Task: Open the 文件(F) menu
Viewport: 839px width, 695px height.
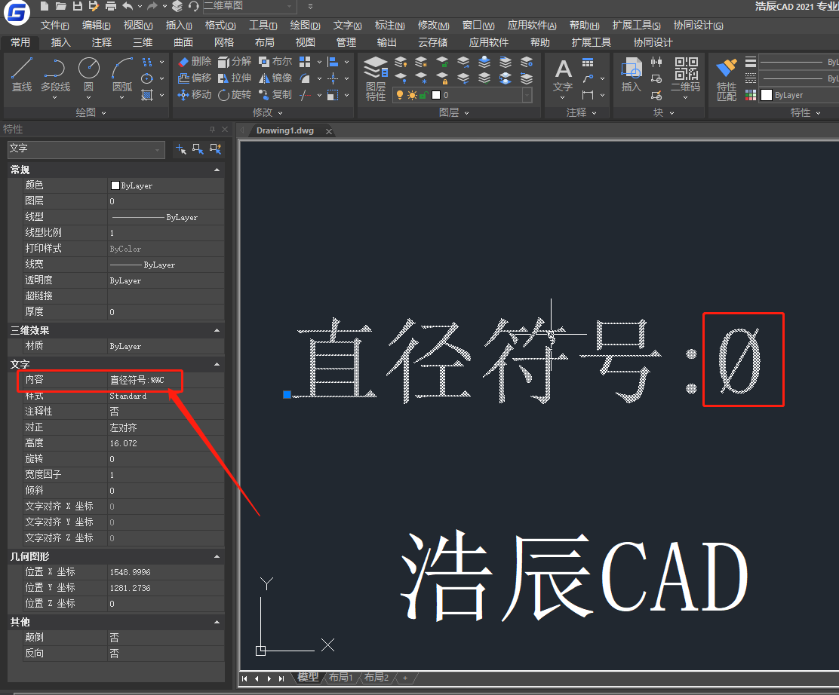Action: click(54, 25)
